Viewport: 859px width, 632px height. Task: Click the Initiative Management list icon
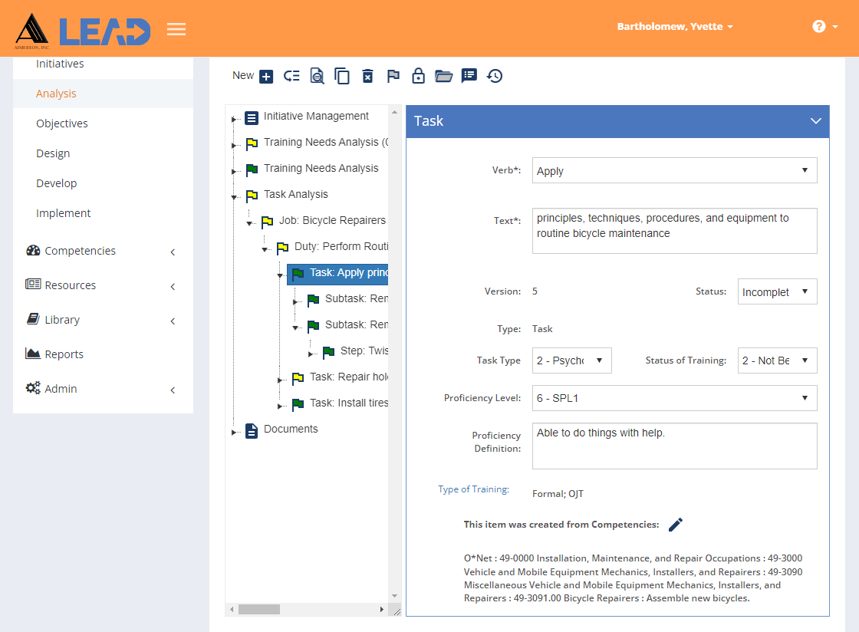[252, 118]
